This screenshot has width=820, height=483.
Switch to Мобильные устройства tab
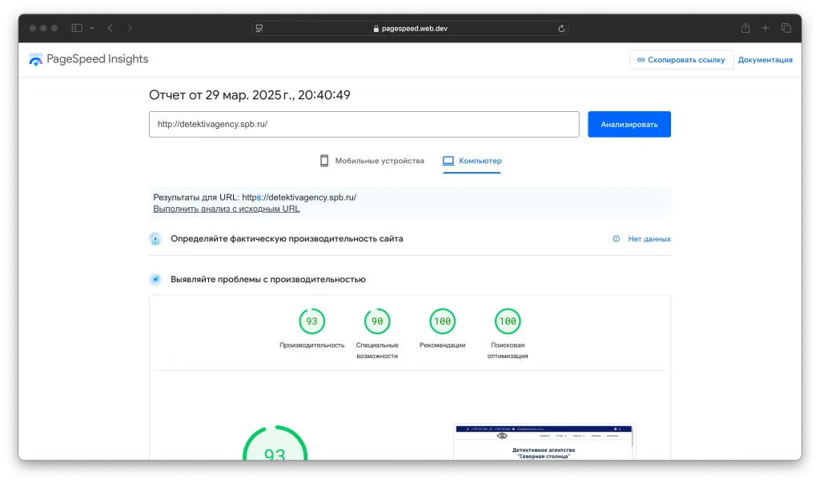[372, 161]
